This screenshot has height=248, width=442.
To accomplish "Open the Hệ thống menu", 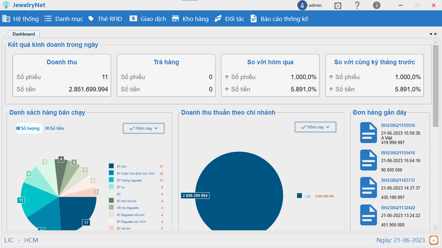I will 20,19.
